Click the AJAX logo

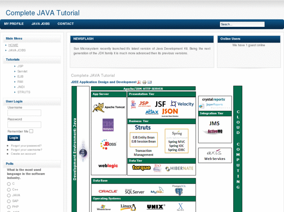point(152,112)
